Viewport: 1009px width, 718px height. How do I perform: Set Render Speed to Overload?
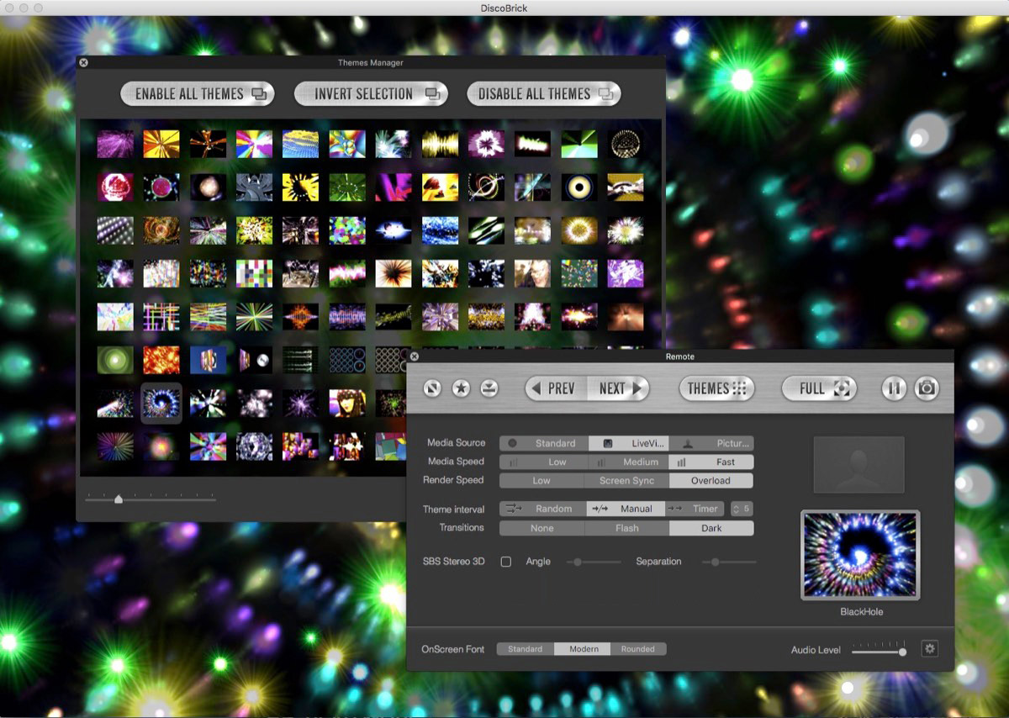coord(711,481)
